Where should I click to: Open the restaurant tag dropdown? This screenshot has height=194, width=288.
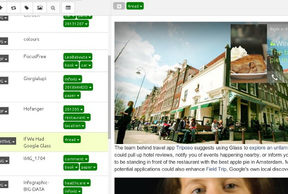click(x=77, y=117)
